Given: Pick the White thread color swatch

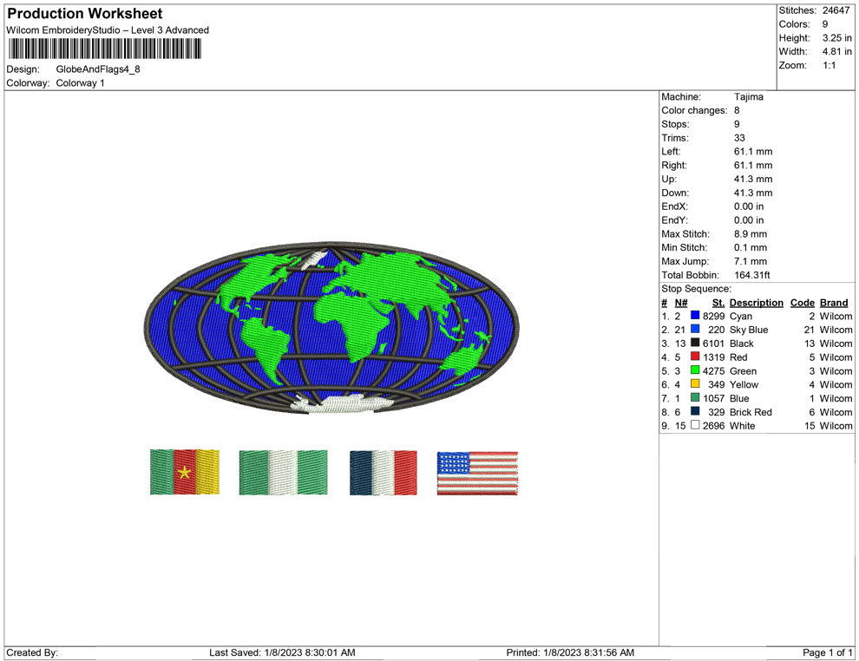Looking at the screenshot, I should 695,426.
